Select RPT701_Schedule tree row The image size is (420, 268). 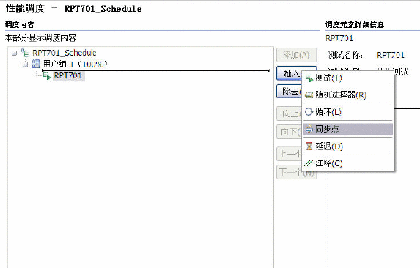click(64, 53)
